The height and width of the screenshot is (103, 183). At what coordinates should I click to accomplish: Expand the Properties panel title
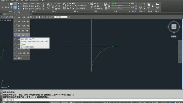click(116, 11)
